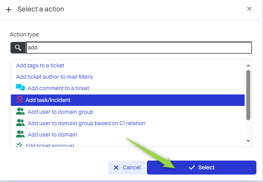
Task: Choose 'Add ticket author to mail filters'
Action: pos(54,77)
